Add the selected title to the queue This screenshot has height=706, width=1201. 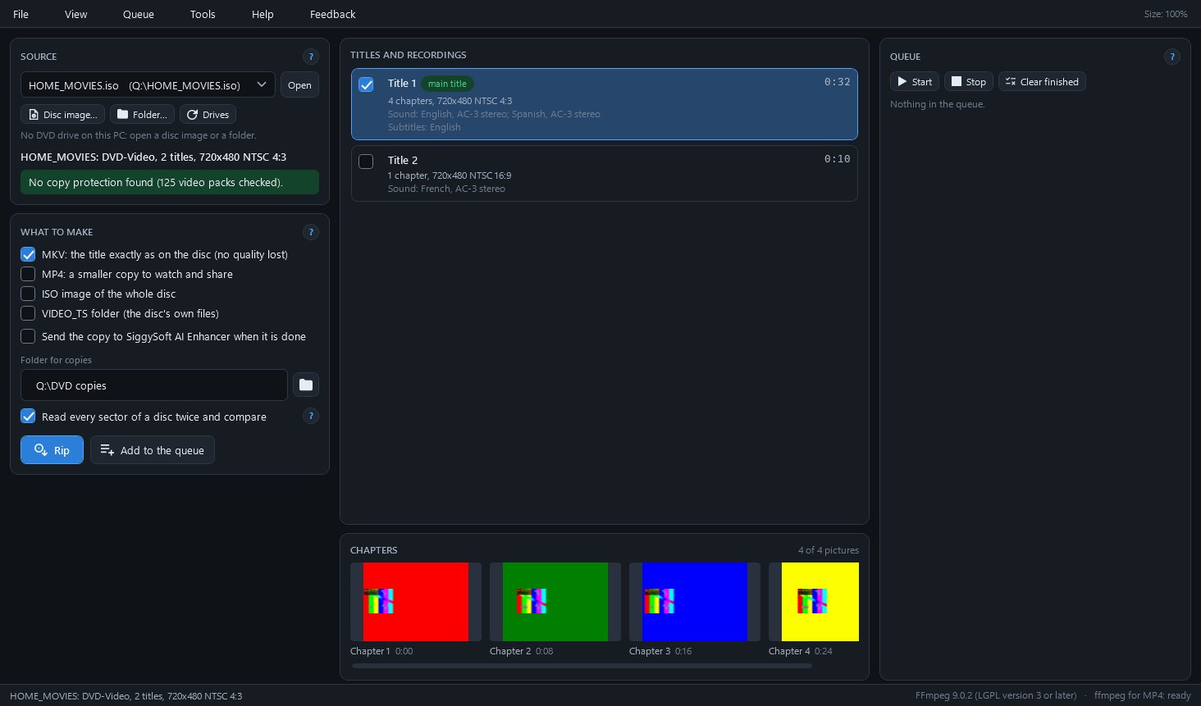click(153, 450)
